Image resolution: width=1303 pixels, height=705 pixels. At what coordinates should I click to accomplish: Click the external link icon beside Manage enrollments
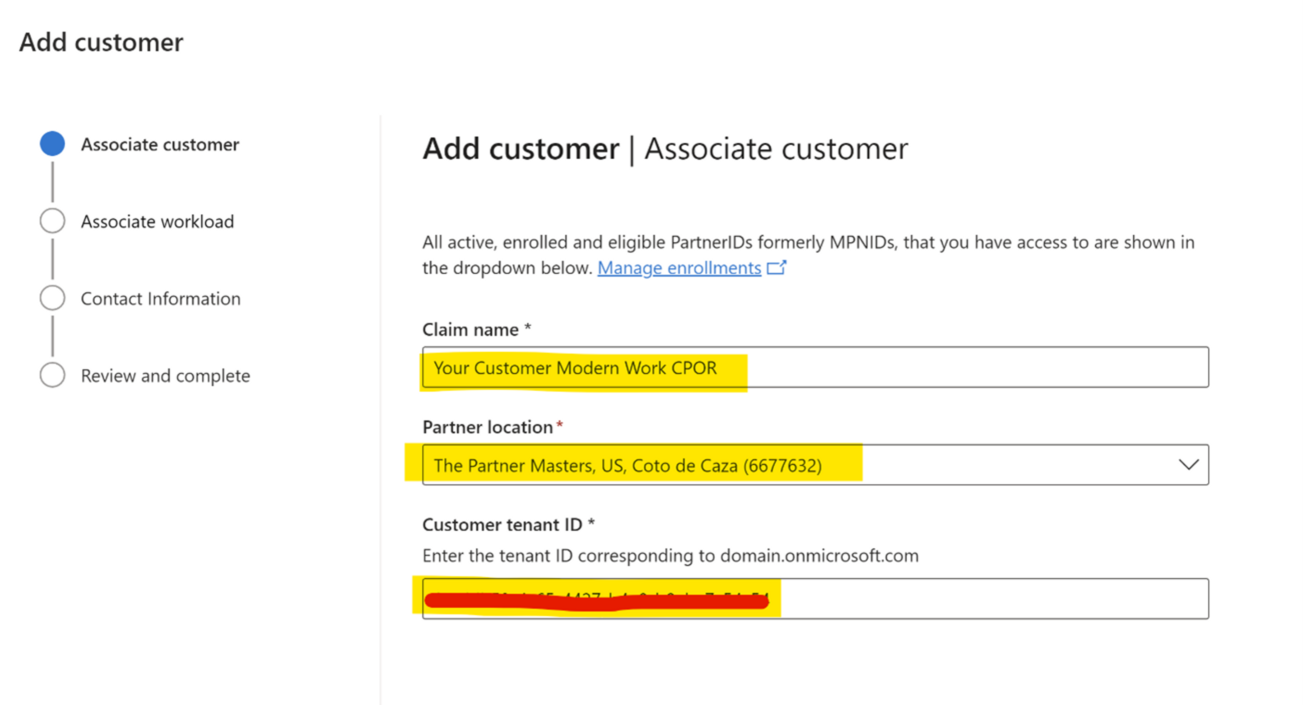(776, 267)
